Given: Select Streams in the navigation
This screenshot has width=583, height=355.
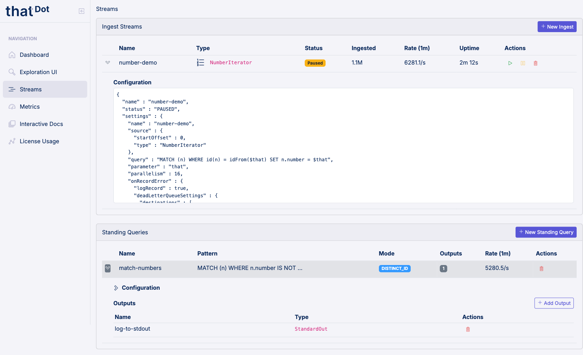Looking at the screenshot, I should (x=45, y=89).
